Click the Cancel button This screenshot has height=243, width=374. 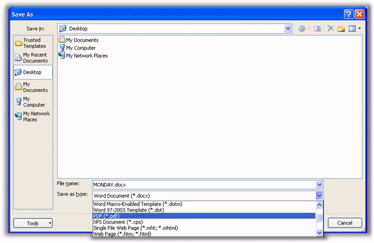(x=344, y=223)
